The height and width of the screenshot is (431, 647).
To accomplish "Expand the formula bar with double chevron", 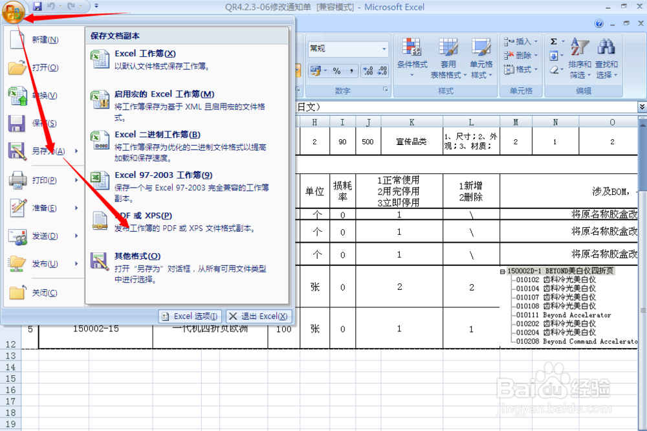I will click(642, 107).
